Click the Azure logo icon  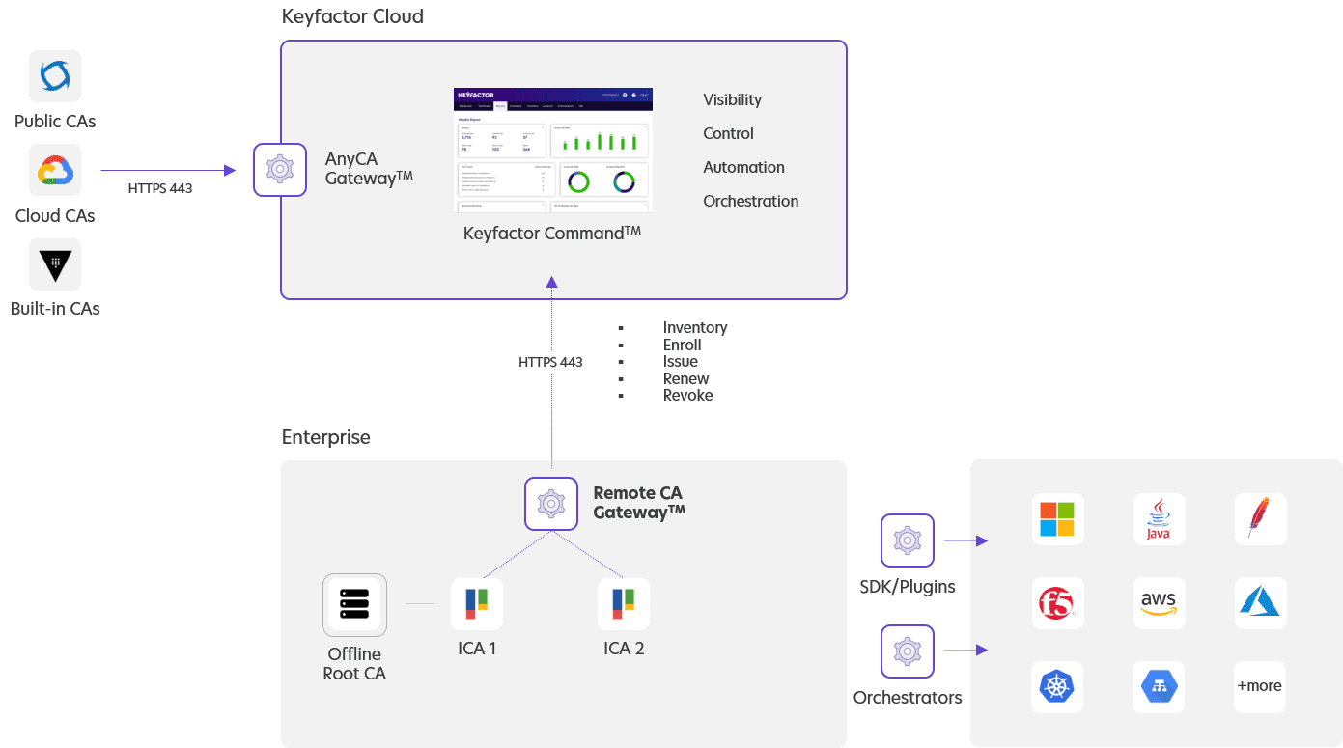tap(1260, 603)
